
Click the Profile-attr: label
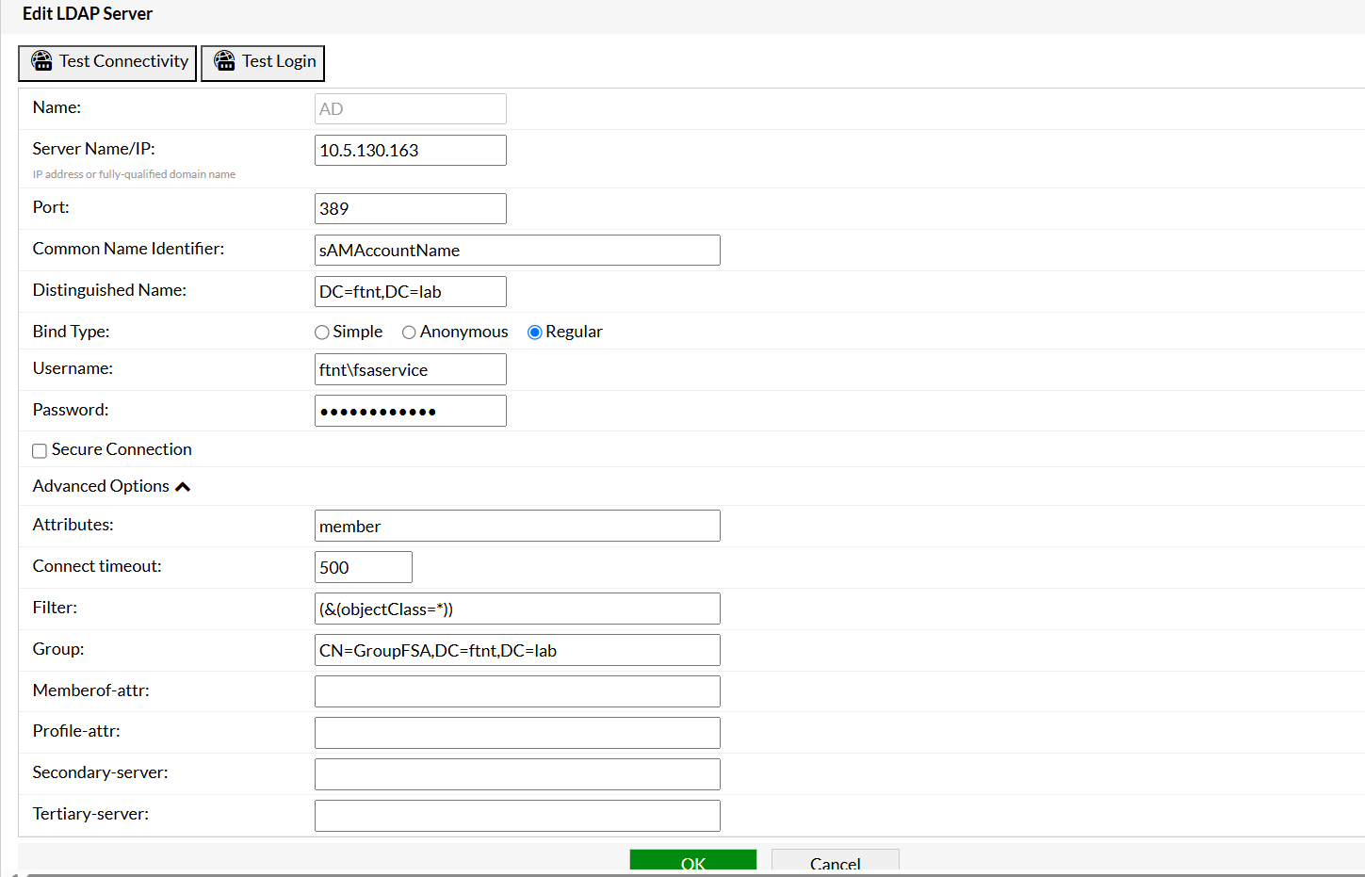[76, 731]
